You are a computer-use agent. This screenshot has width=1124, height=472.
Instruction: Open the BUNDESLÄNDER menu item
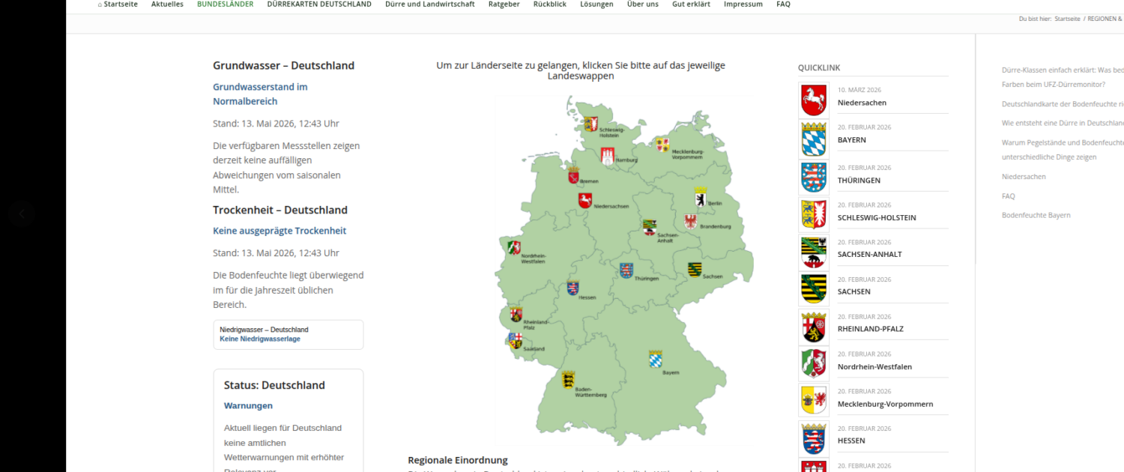coord(225,4)
